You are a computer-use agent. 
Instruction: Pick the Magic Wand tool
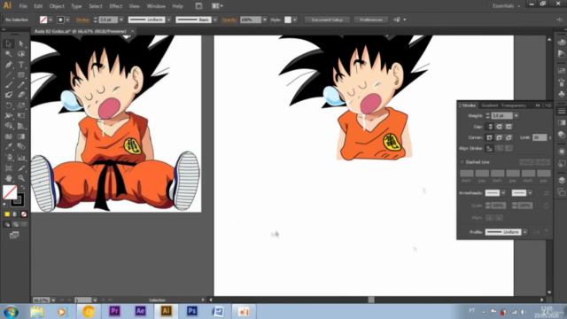point(9,54)
